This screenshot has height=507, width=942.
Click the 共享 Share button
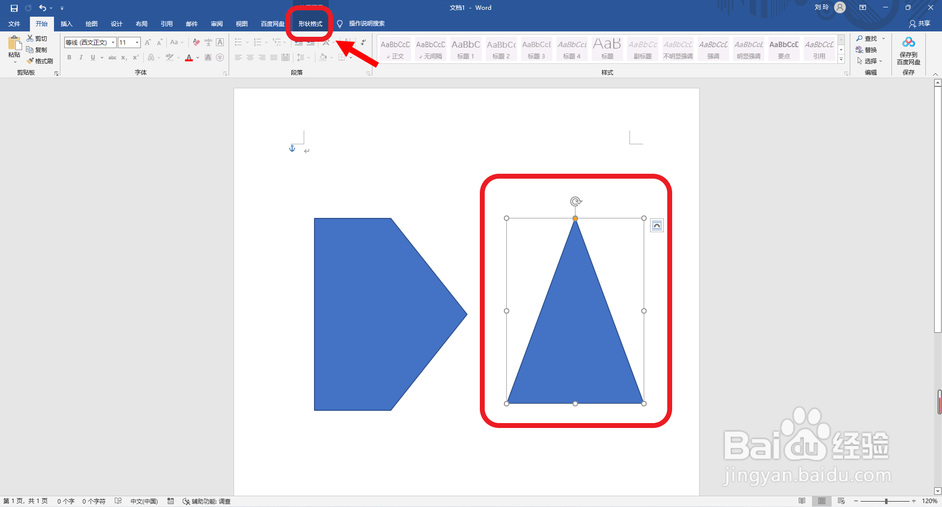tap(919, 24)
